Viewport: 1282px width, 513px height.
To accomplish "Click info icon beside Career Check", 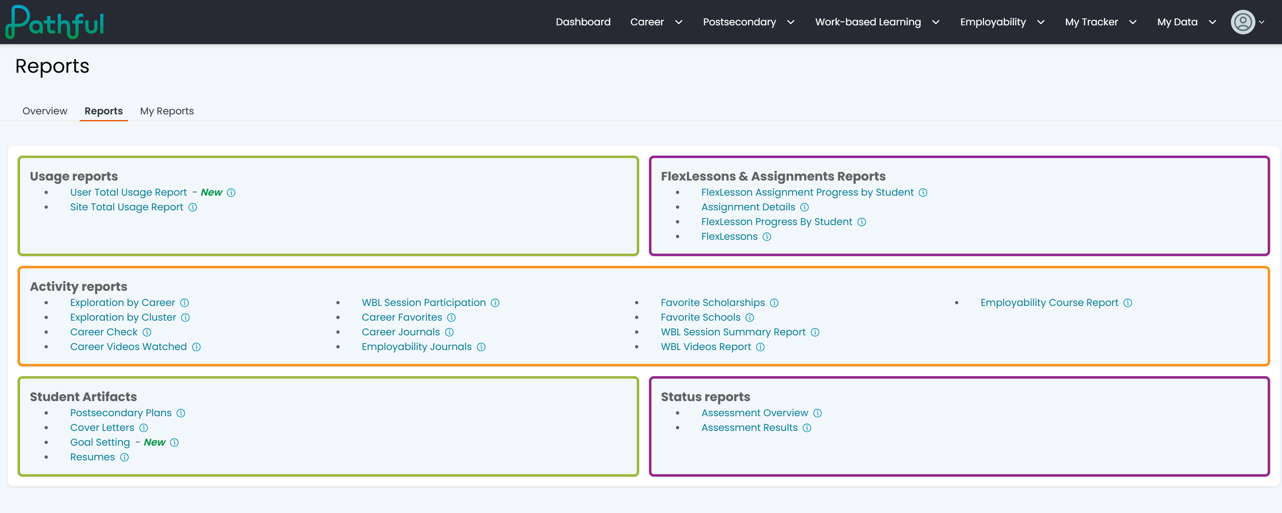I will click(x=147, y=332).
